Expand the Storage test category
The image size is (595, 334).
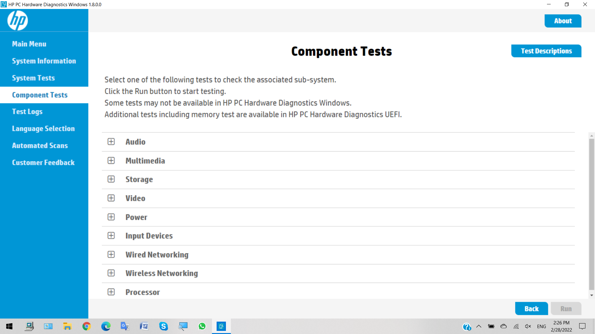(111, 179)
